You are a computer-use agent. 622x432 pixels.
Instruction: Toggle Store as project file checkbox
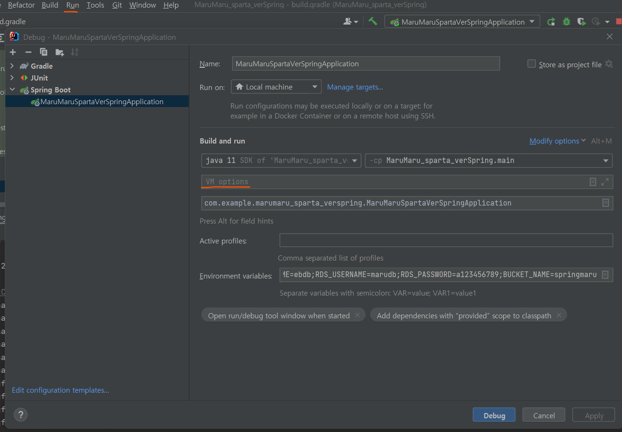point(532,64)
